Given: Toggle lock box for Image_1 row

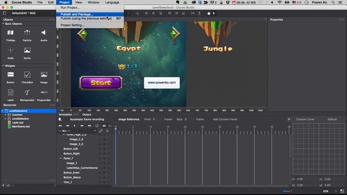Looking at the screenshot, I should pyautogui.click(x=108, y=163).
